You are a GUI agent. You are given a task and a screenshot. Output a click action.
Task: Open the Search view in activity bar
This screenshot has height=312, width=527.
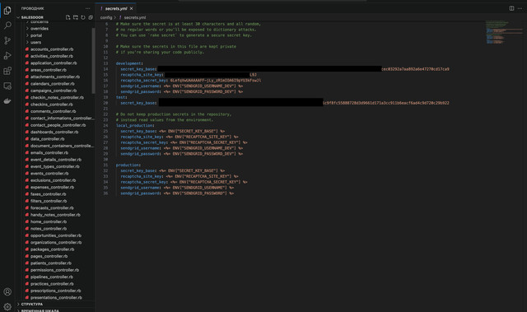(x=7, y=26)
